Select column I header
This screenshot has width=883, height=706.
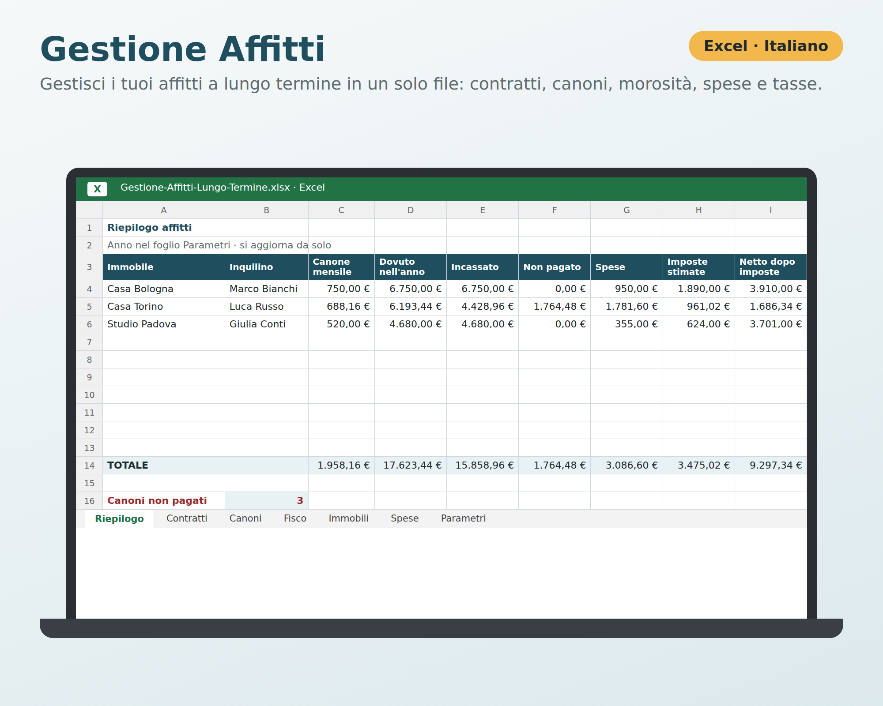771,210
